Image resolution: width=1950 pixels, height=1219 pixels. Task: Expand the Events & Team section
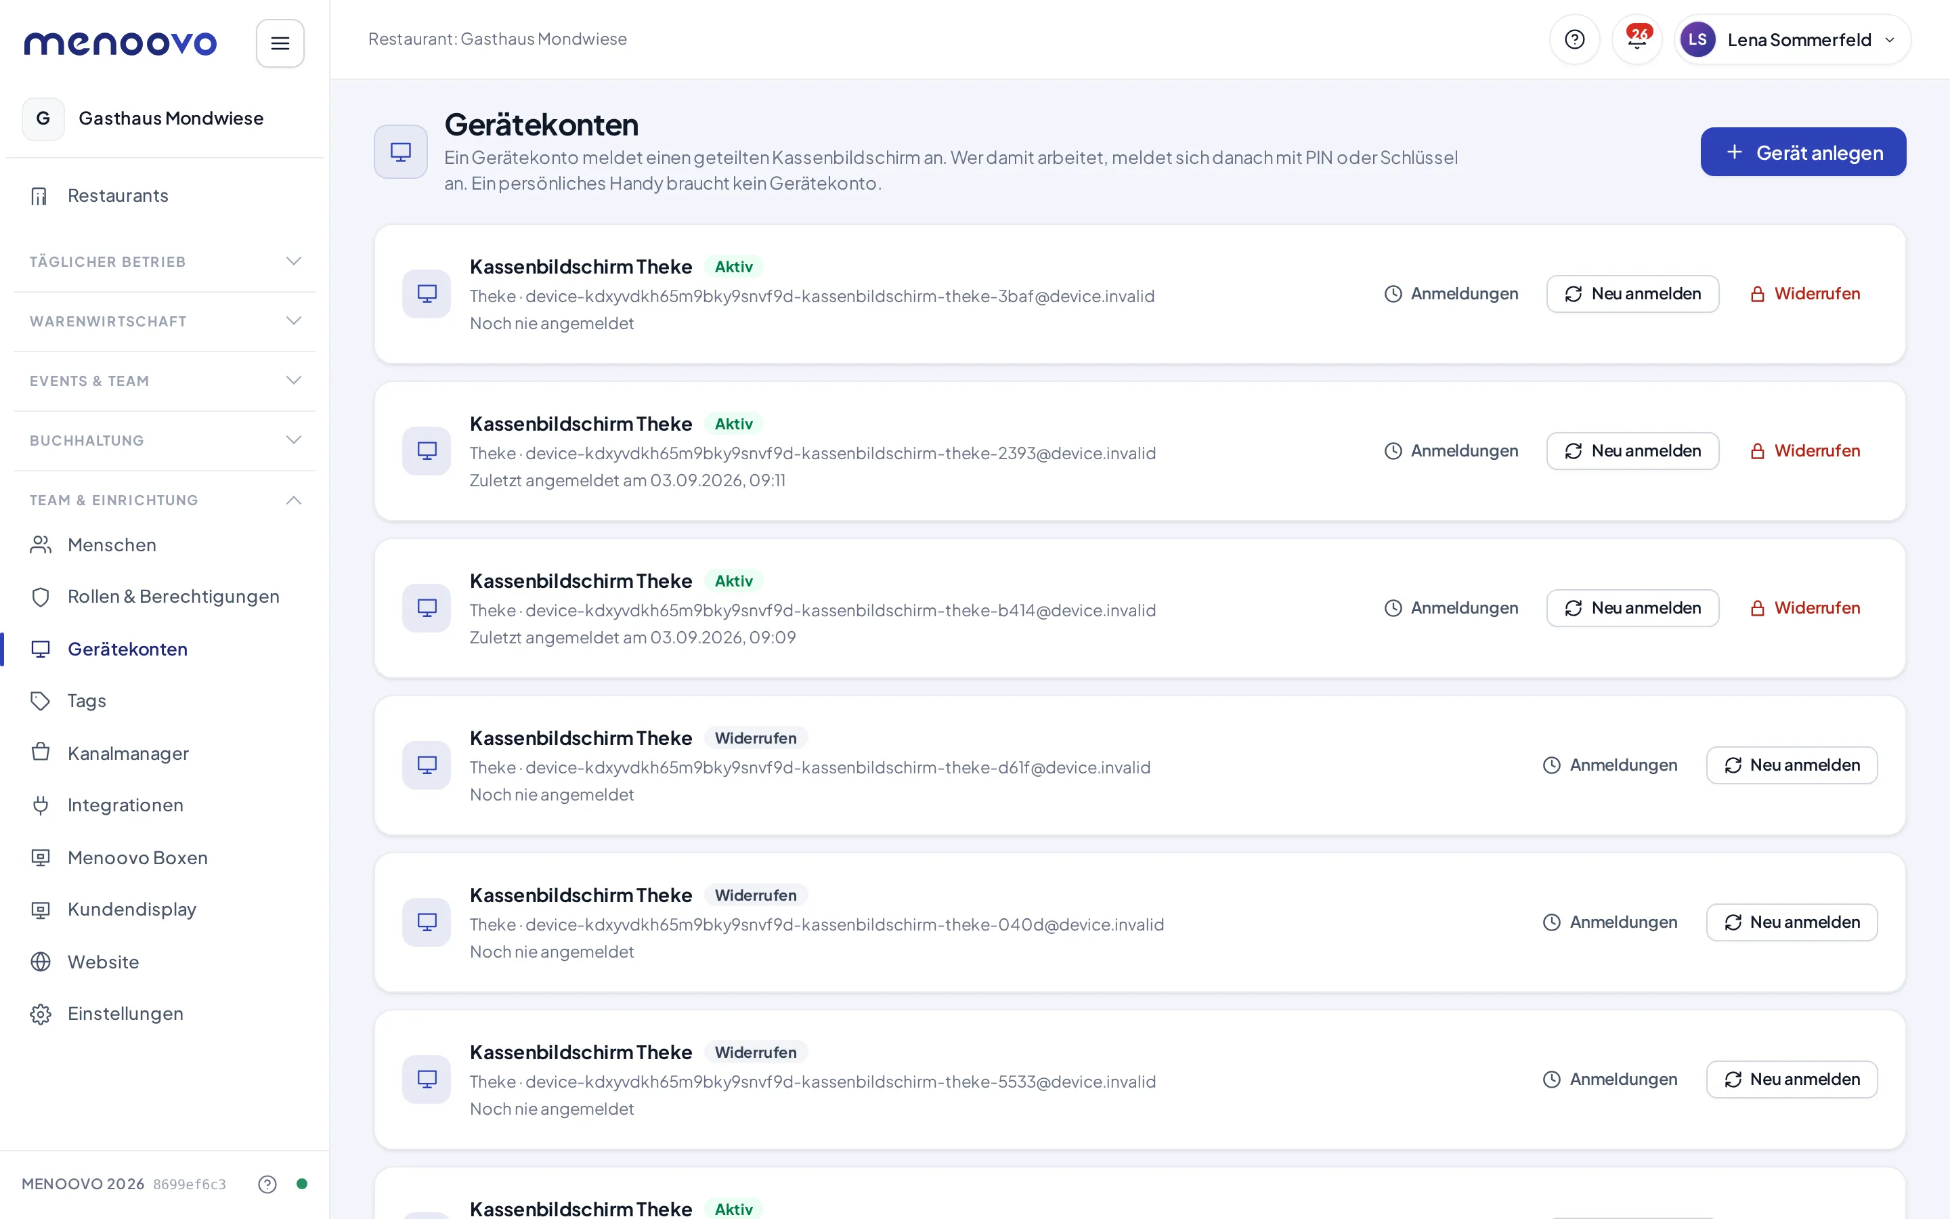[x=165, y=381]
